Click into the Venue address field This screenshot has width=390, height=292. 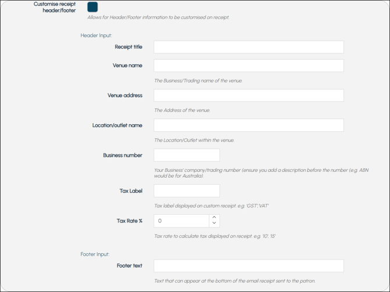point(249,95)
